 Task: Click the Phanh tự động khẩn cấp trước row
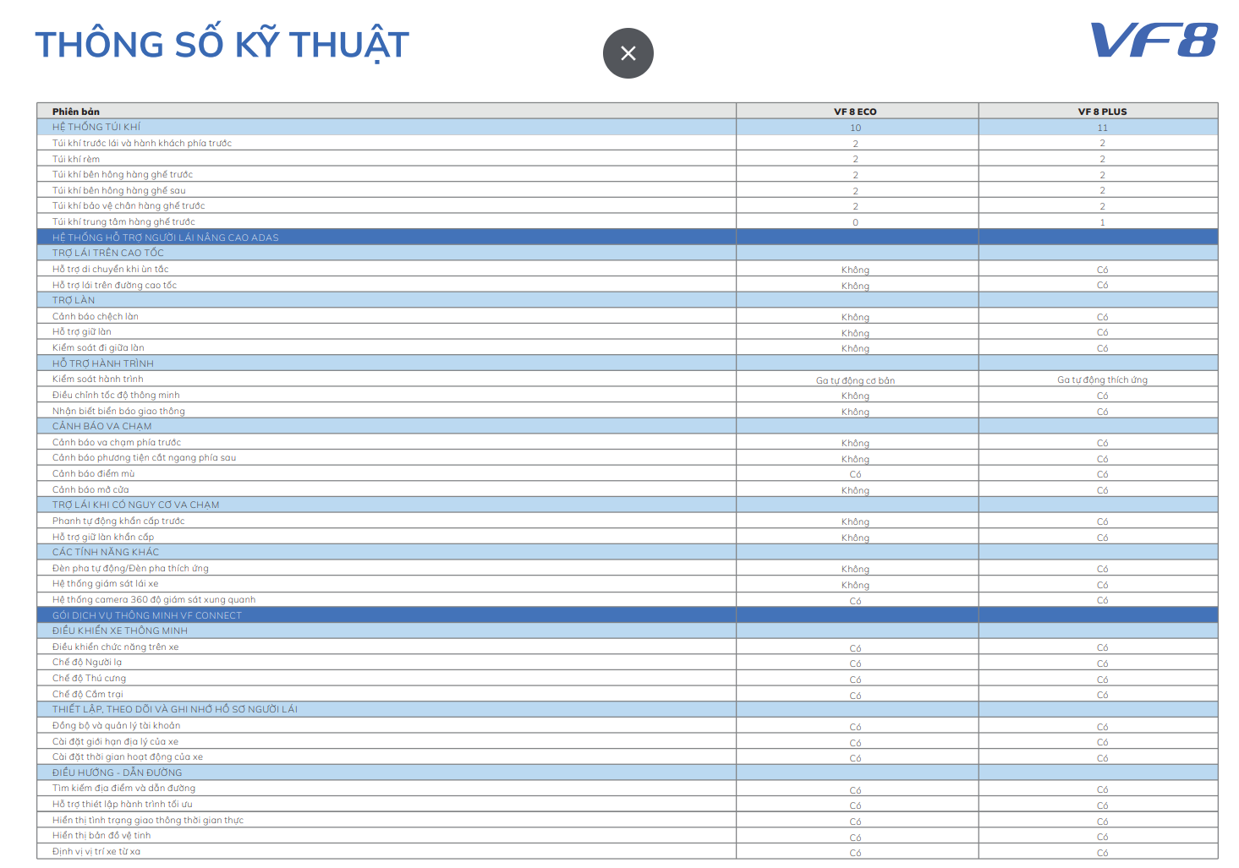click(118, 521)
